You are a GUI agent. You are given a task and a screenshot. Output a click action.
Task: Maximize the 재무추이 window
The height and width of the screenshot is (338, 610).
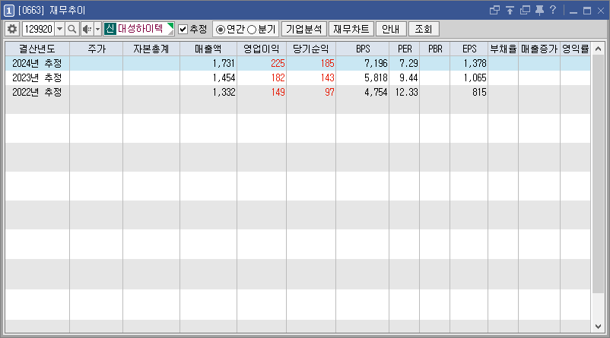tap(587, 11)
